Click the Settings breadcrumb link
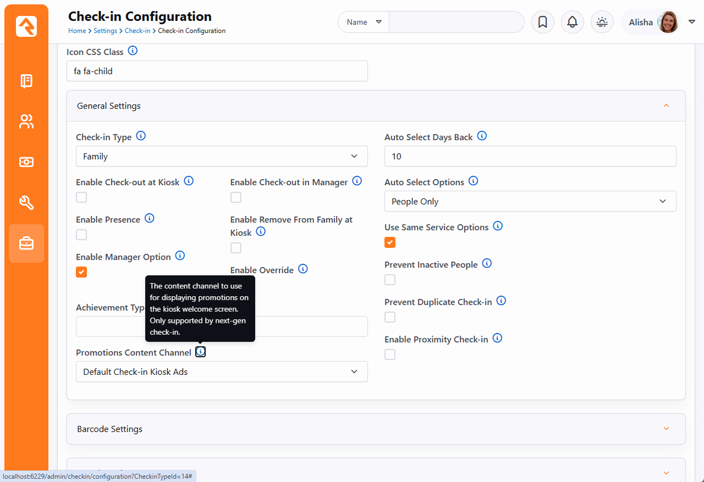The image size is (704, 482). (105, 31)
